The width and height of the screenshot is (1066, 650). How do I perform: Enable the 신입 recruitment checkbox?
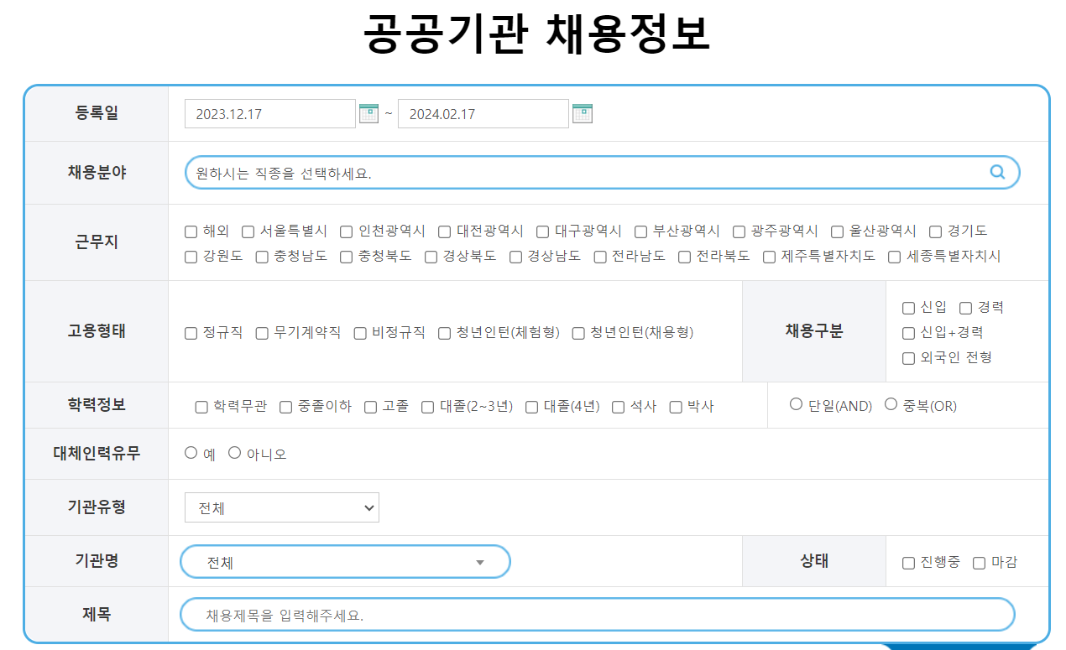click(907, 308)
